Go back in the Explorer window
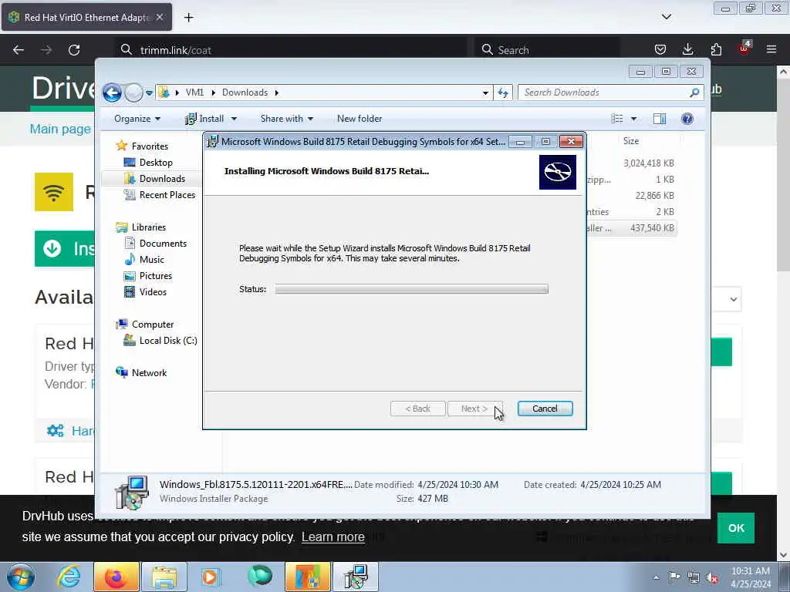Screen dimensions: 790x592 pos(113,92)
